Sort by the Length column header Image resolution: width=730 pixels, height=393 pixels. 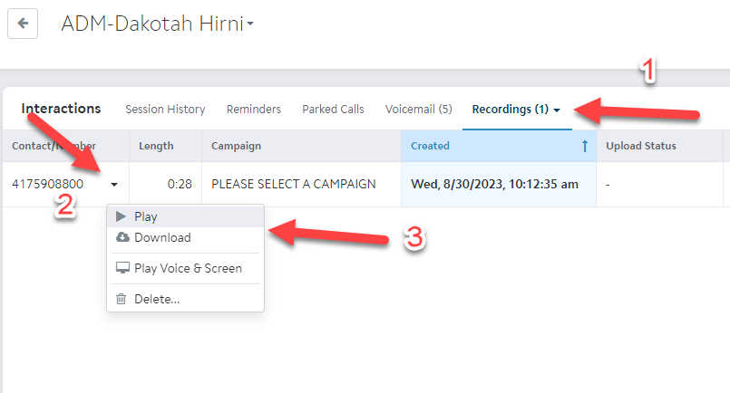(x=156, y=146)
